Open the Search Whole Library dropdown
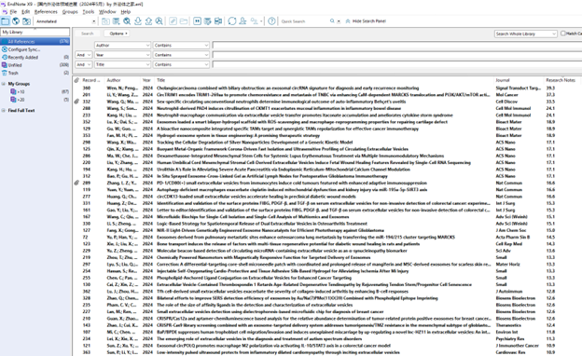 [526, 34]
